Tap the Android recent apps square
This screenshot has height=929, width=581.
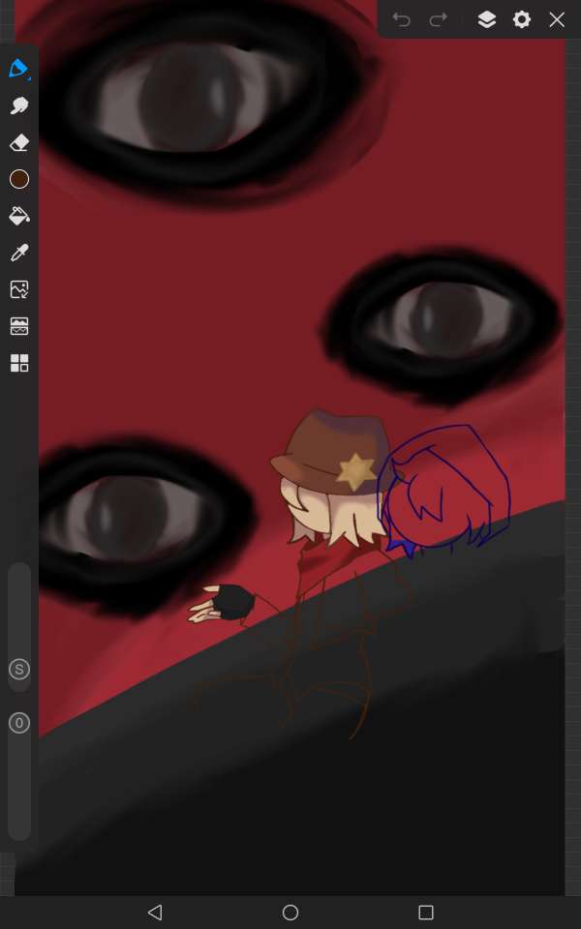(426, 912)
